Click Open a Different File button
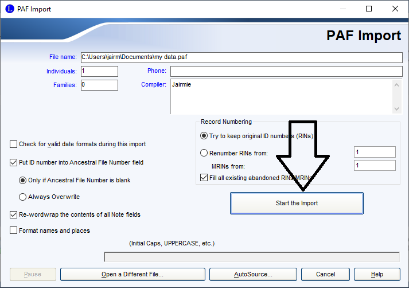This screenshot has height=297, width=409. (133, 274)
